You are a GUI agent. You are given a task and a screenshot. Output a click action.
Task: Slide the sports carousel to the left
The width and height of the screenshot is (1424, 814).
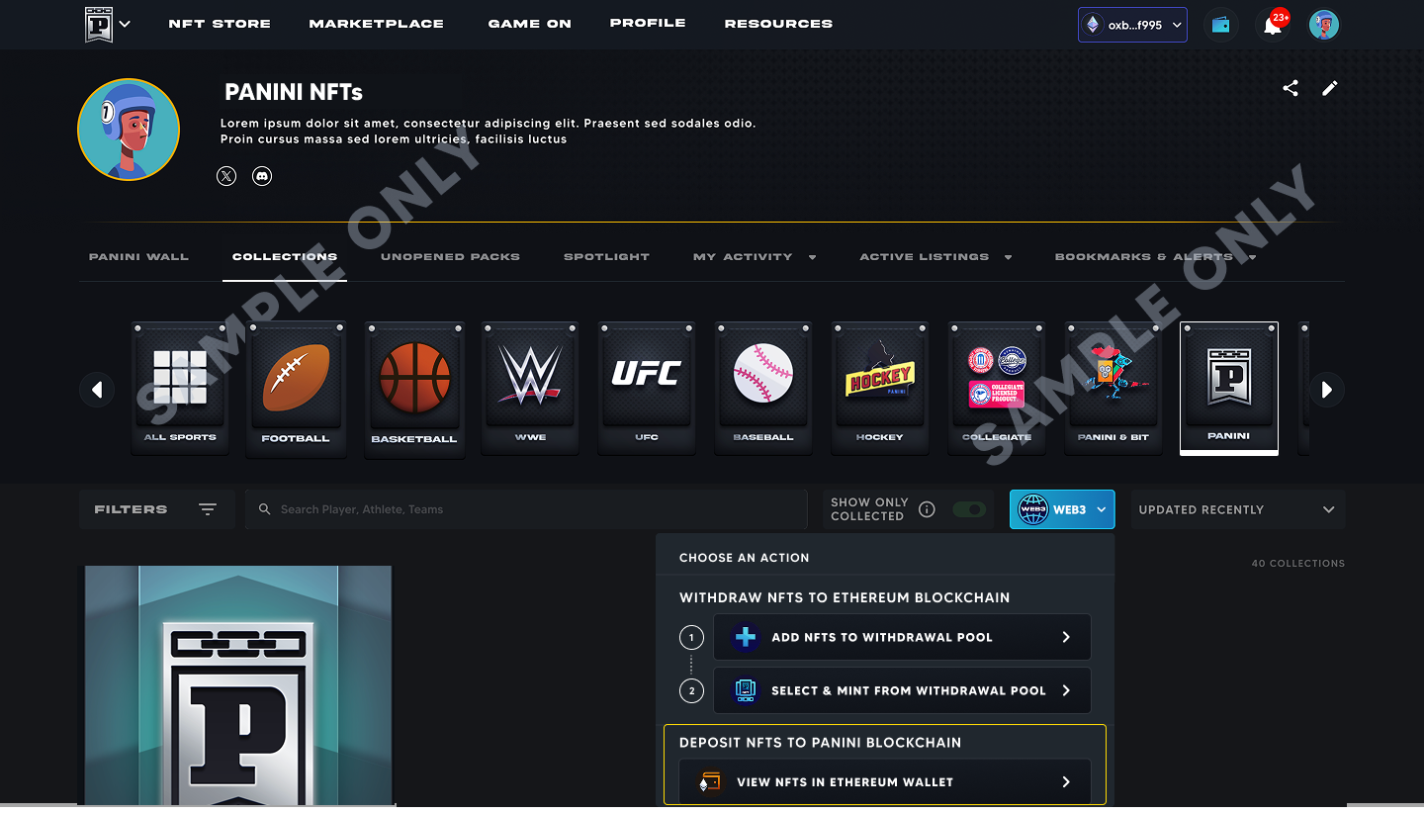97,390
